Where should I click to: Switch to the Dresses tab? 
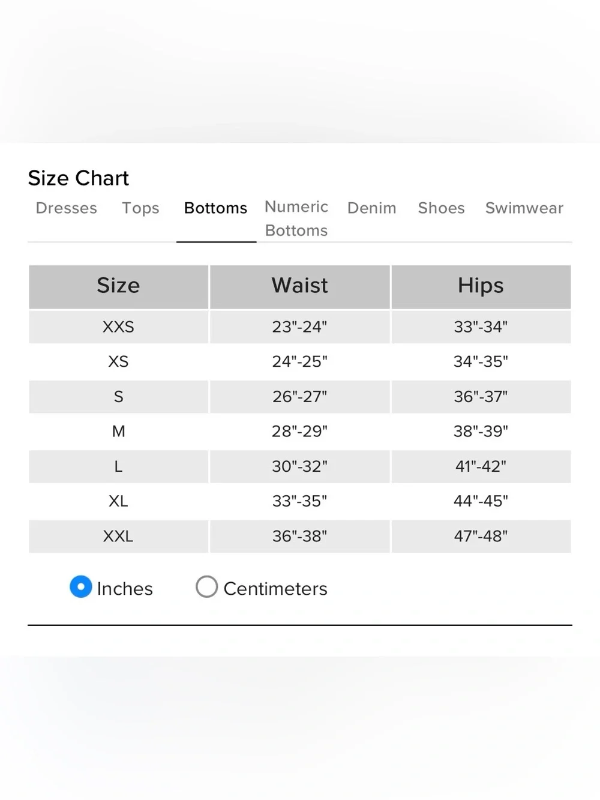point(66,208)
